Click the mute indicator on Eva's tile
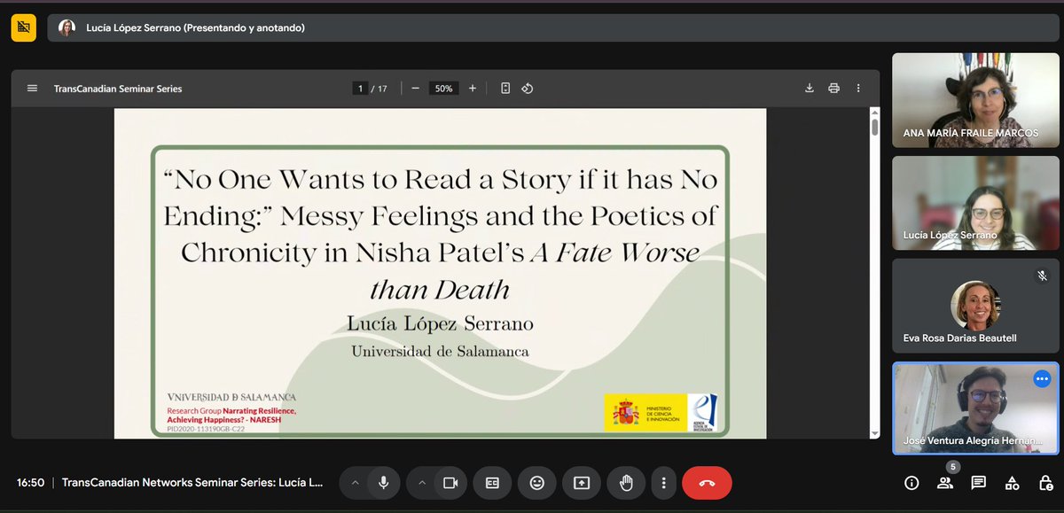Image resolution: width=1064 pixels, height=513 pixels. (x=1042, y=276)
